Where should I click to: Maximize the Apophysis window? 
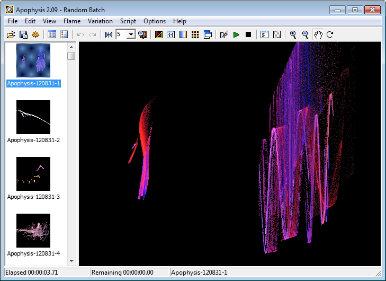(x=355, y=10)
